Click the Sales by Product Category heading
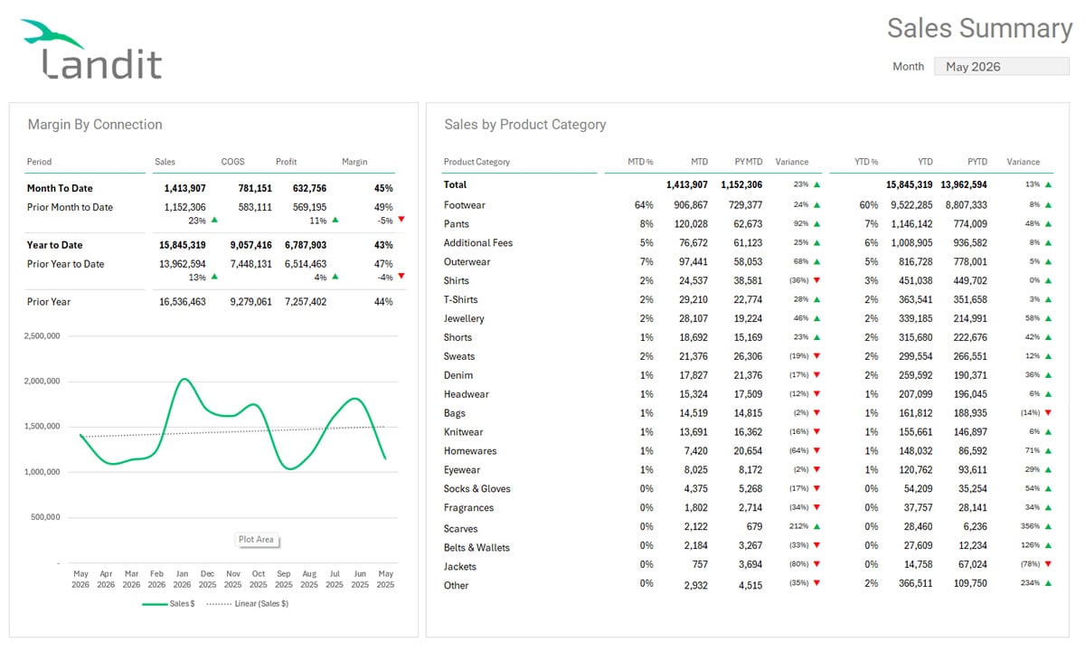The image size is (1085, 651). click(524, 125)
